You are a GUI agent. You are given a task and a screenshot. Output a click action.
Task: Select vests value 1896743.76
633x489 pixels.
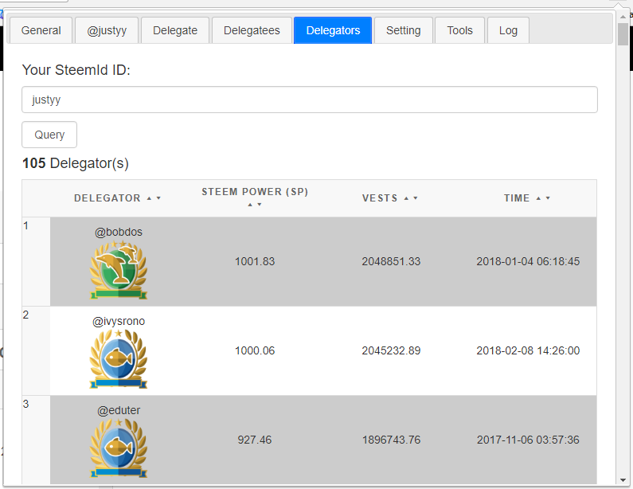coord(391,440)
